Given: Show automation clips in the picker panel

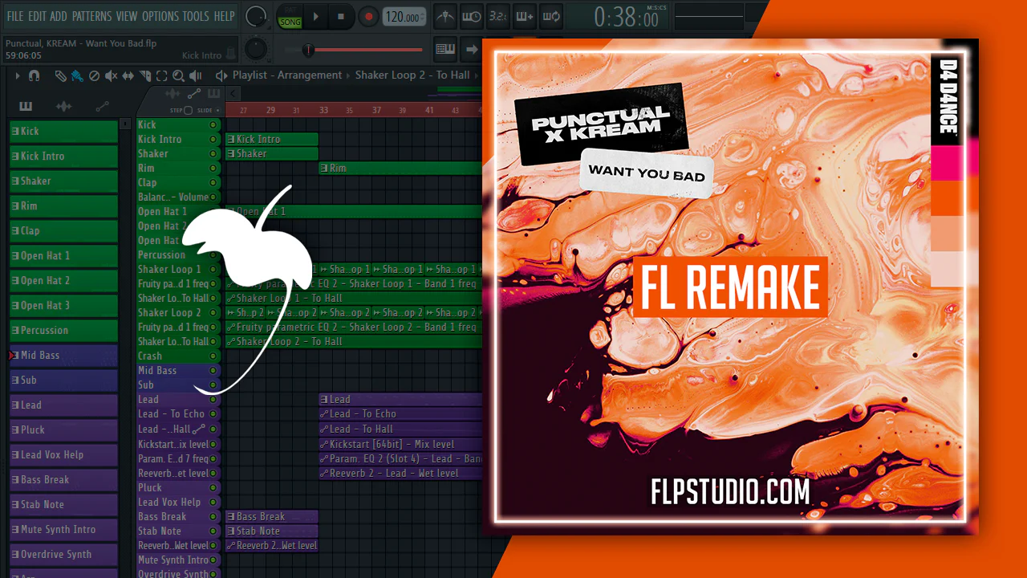Looking at the screenshot, I should tap(102, 106).
